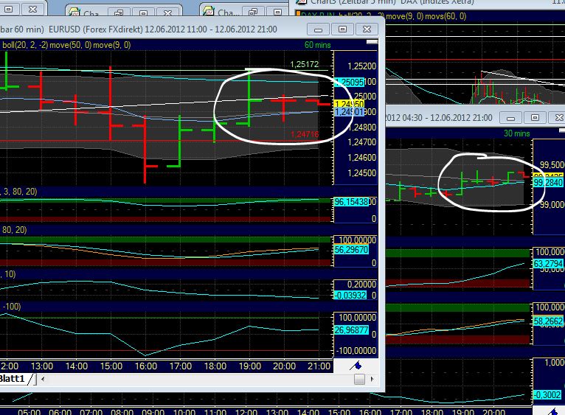Click the blue flag icon in 30 mins window
The image size is (565, 415).
[553, 411]
